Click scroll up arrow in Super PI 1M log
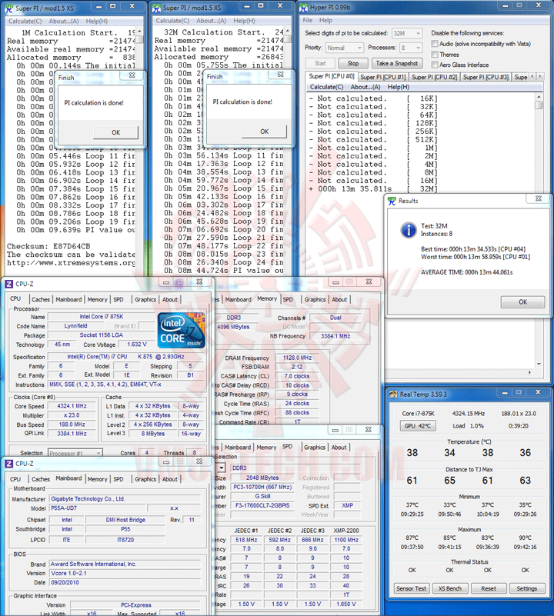This screenshot has height=616, width=554. click(139, 31)
